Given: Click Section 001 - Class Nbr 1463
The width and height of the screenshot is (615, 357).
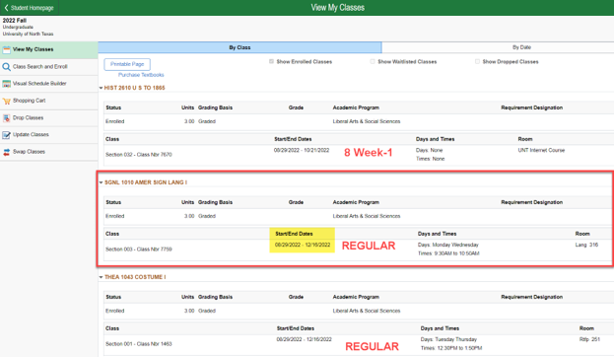Looking at the screenshot, I should [x=138, y=344].
